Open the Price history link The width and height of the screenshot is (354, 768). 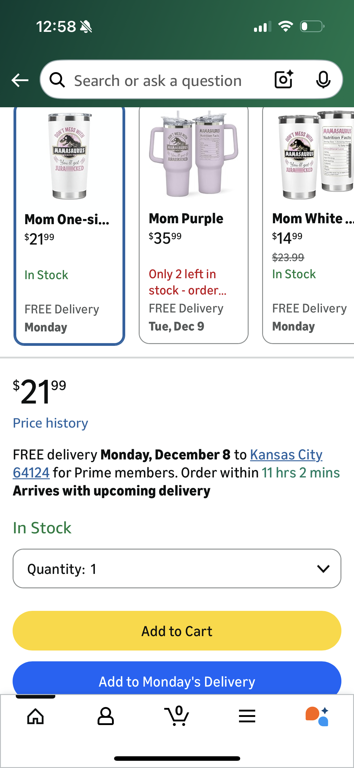(x=50, y=423)
